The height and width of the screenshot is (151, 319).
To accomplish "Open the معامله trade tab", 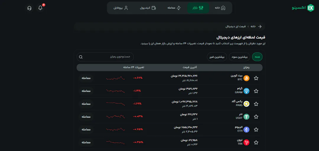I will pos(174,8).
